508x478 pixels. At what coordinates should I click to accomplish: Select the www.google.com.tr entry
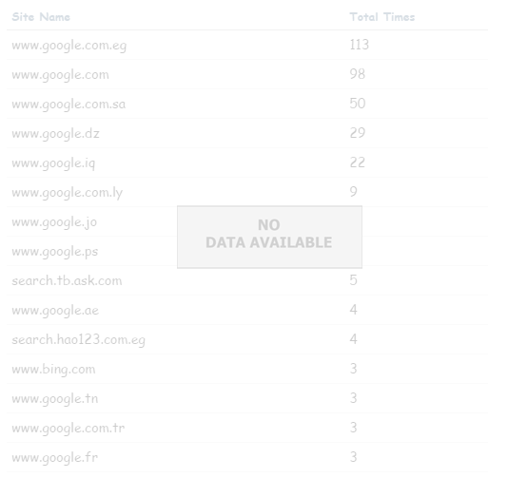68,429
